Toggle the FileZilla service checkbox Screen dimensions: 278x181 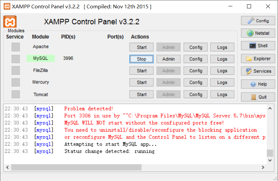pos(16,70)
